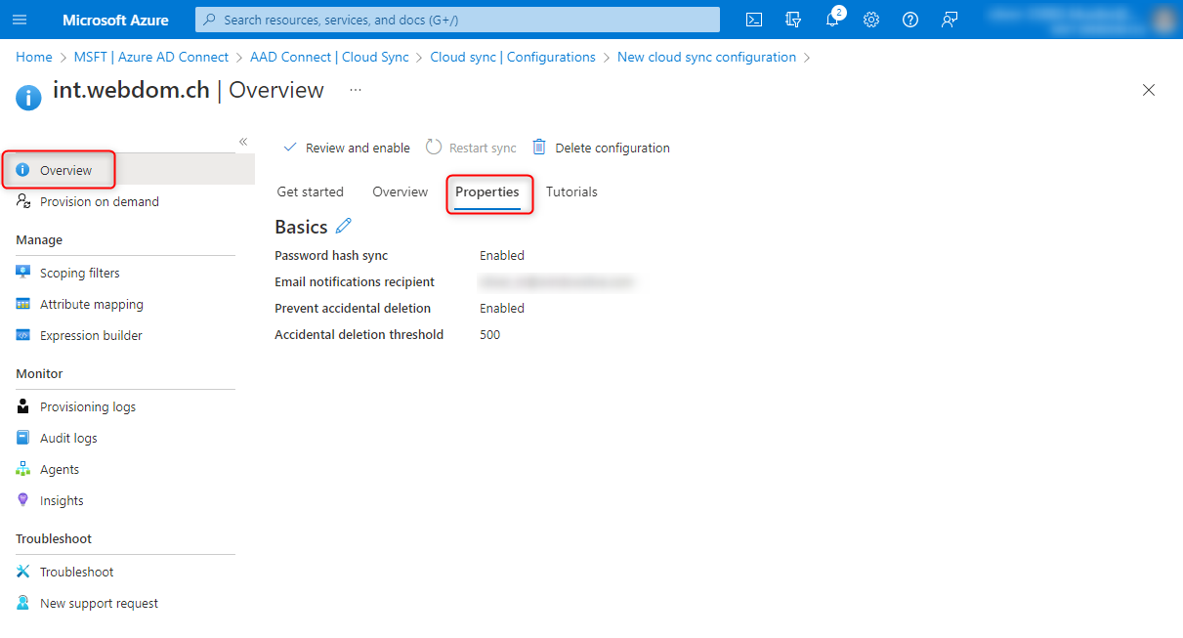Viewport: 1183px width, 638px height.
Task: Click the Attribute mapping icon
Action: (23, 304)
